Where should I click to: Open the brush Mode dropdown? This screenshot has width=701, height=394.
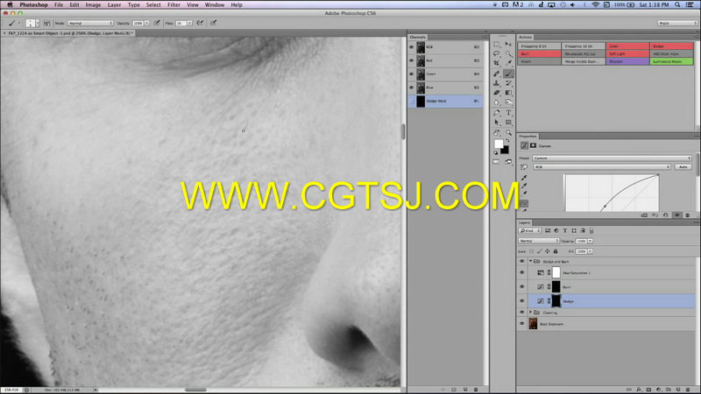coord(90,23)
